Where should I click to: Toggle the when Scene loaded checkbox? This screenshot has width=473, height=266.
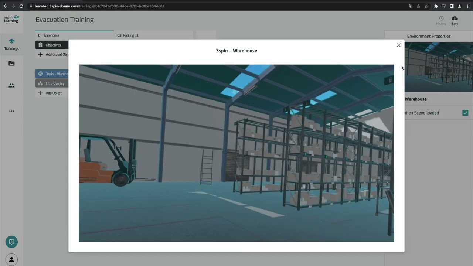pyautogui.click(x=465, y=113)
